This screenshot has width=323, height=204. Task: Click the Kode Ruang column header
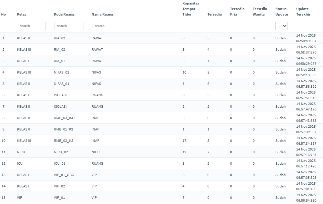64,14
